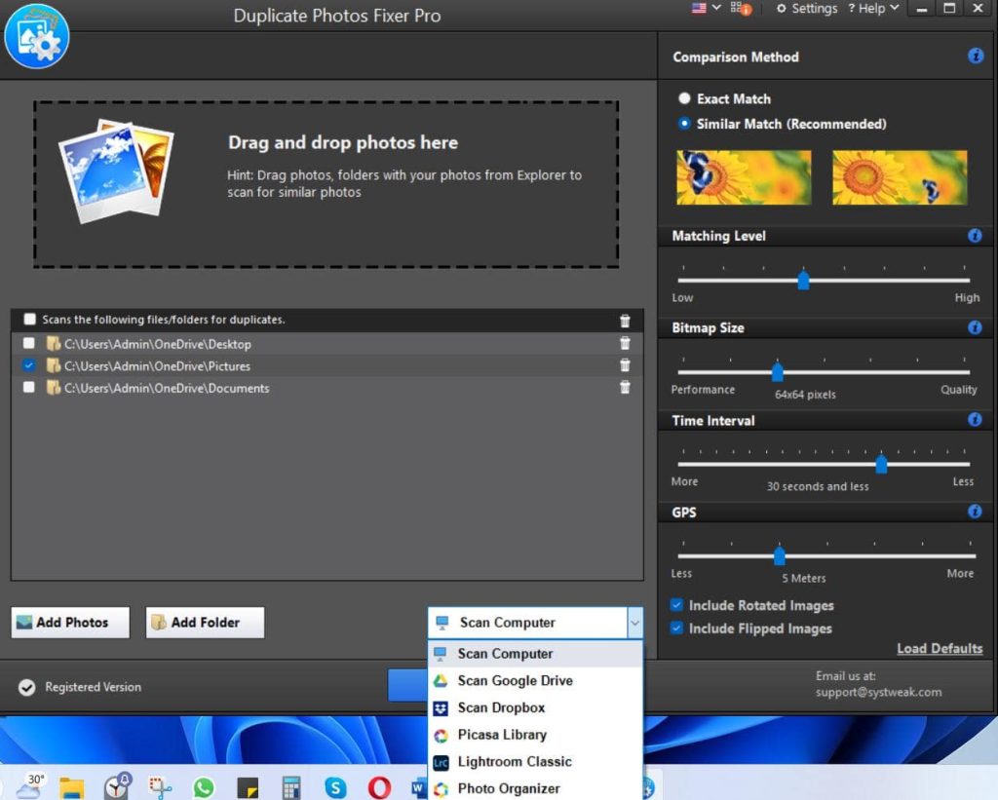Screen dimensions: 998x800
Task: Click the Registered Version checkmark icon
Action: click(x=26, y=687)
